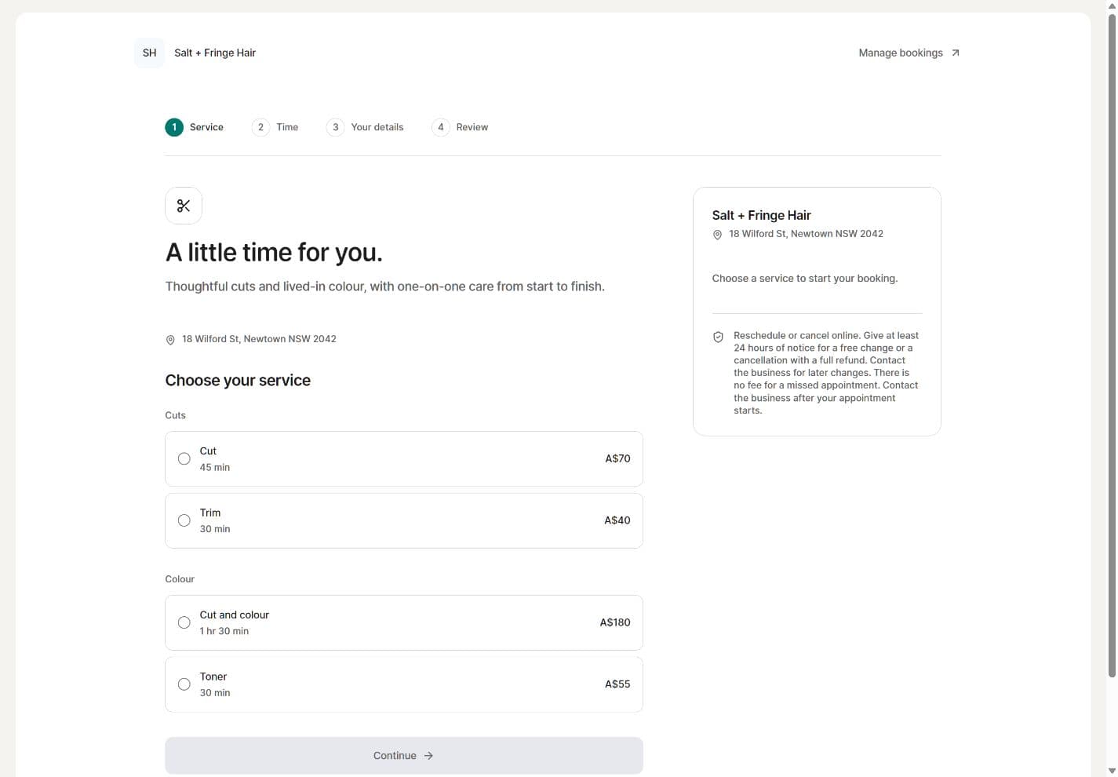The height and width of the screenshot is (777, 1118).
Task: Click the scrollbar up arrow
Action: click(1112, 5)
